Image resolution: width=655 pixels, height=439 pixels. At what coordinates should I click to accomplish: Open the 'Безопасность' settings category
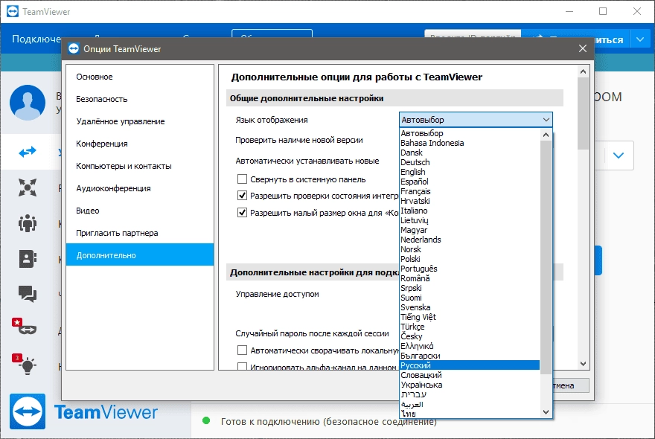pyautogui.click(x=140, y=99)
